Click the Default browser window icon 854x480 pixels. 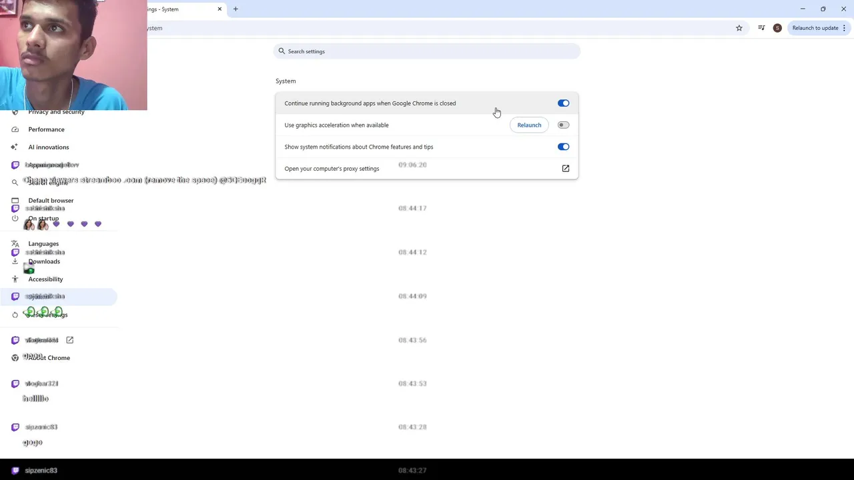pos(15,200)
